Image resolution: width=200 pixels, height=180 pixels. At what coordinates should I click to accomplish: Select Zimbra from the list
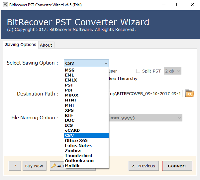[86, 150]
